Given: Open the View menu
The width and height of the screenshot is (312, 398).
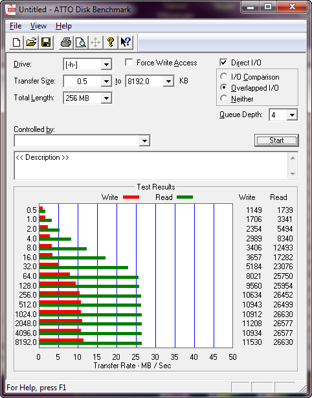Looking at the screenshot, I should [x=38, y=26].
